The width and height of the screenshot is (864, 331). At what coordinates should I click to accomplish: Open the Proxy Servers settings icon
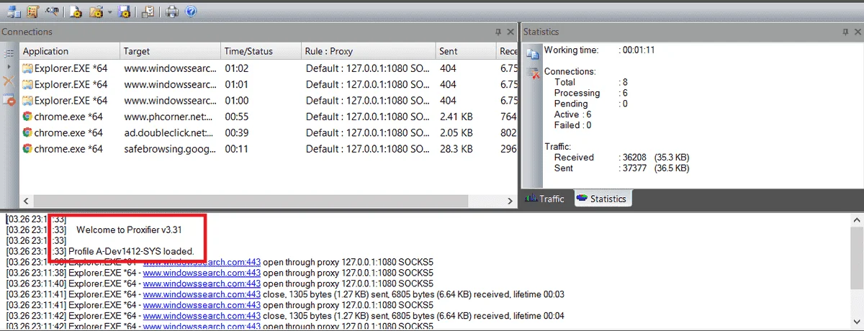point(14,12)
